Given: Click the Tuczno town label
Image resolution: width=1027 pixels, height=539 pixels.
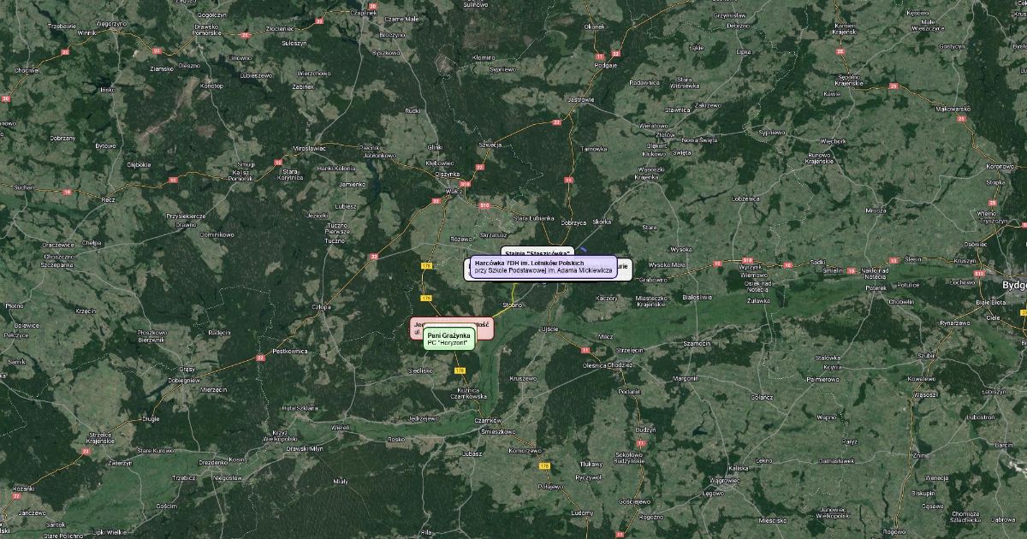Looking at the screenshot, I should coord(333,240).
